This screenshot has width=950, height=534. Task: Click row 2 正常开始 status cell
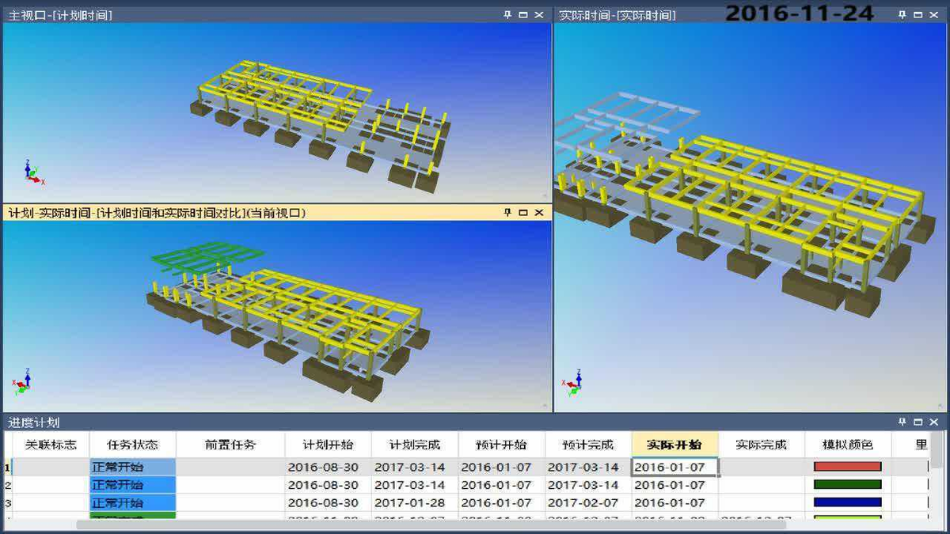[x=132, y=485]
